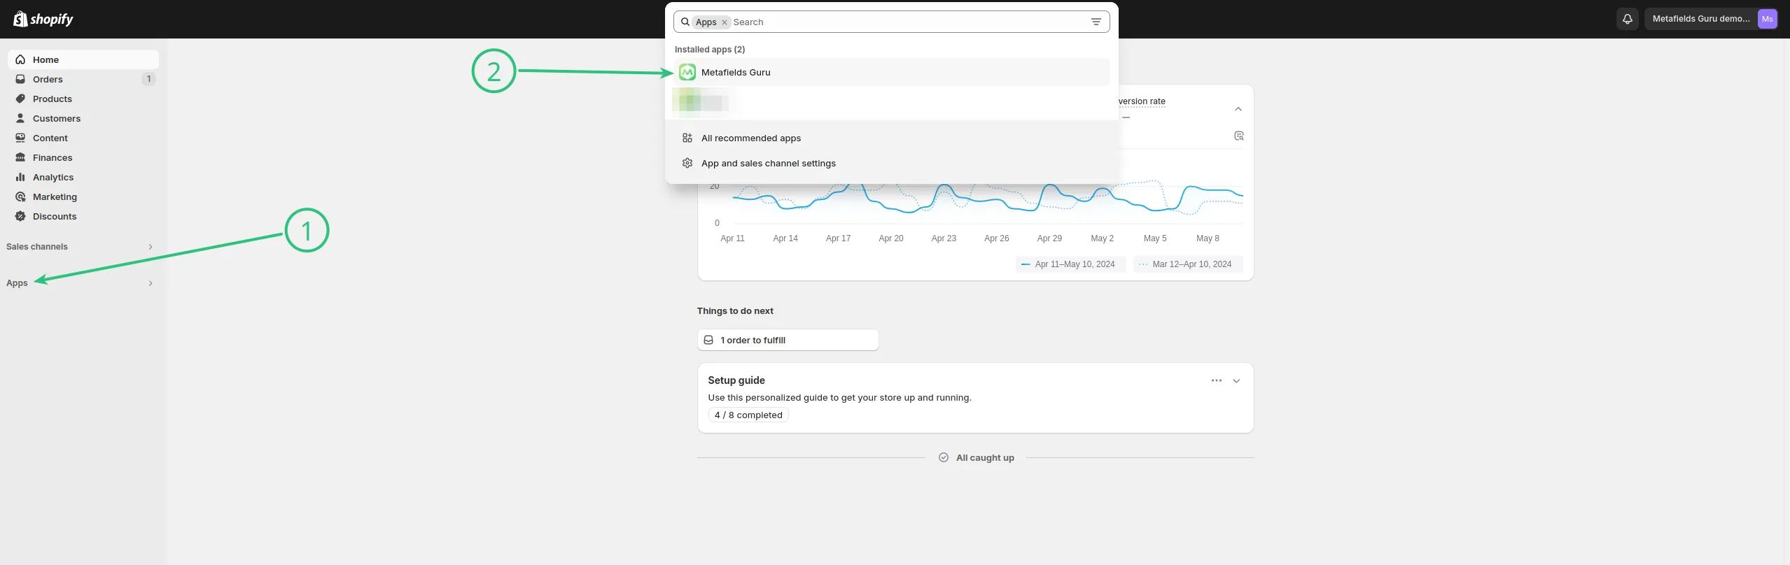This screenshot has width=1790, height=565.
Task: Click the Ms account avatar
Action: [x=1768, y=19]
